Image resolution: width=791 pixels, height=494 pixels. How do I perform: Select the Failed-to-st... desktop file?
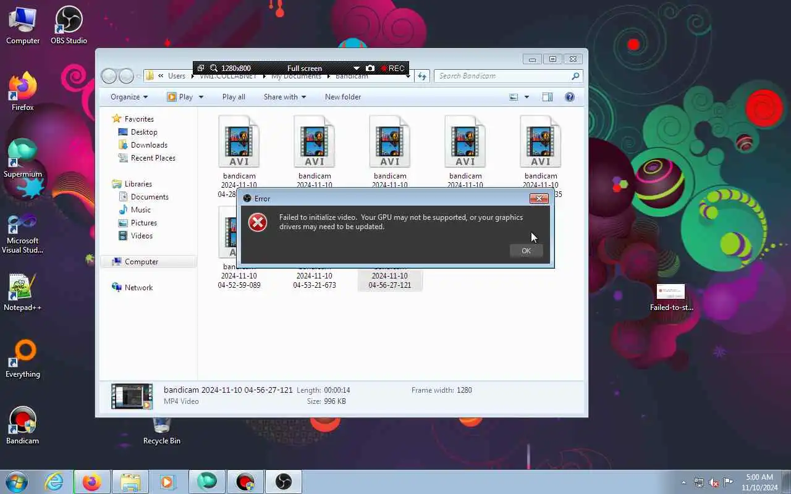(x=671, y=298)
